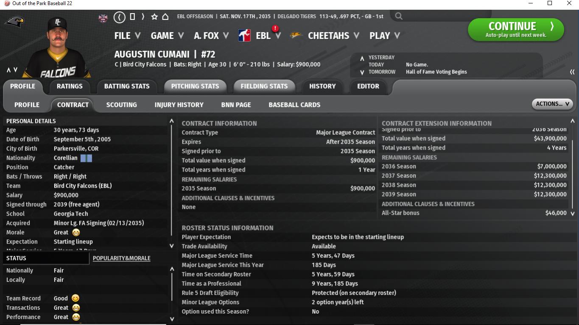The height and width of the screenshot is (325, 579).
Task: Click the red EBL notification alert badge
Action: click(x=275, y=29)
